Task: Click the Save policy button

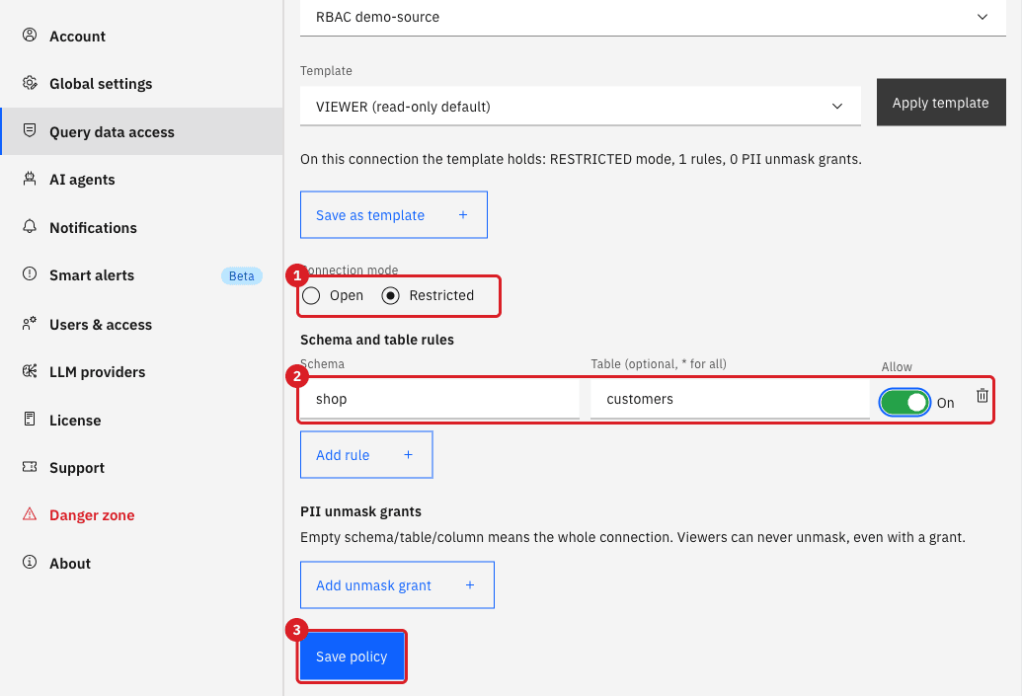Action: (x=352, y=657)
